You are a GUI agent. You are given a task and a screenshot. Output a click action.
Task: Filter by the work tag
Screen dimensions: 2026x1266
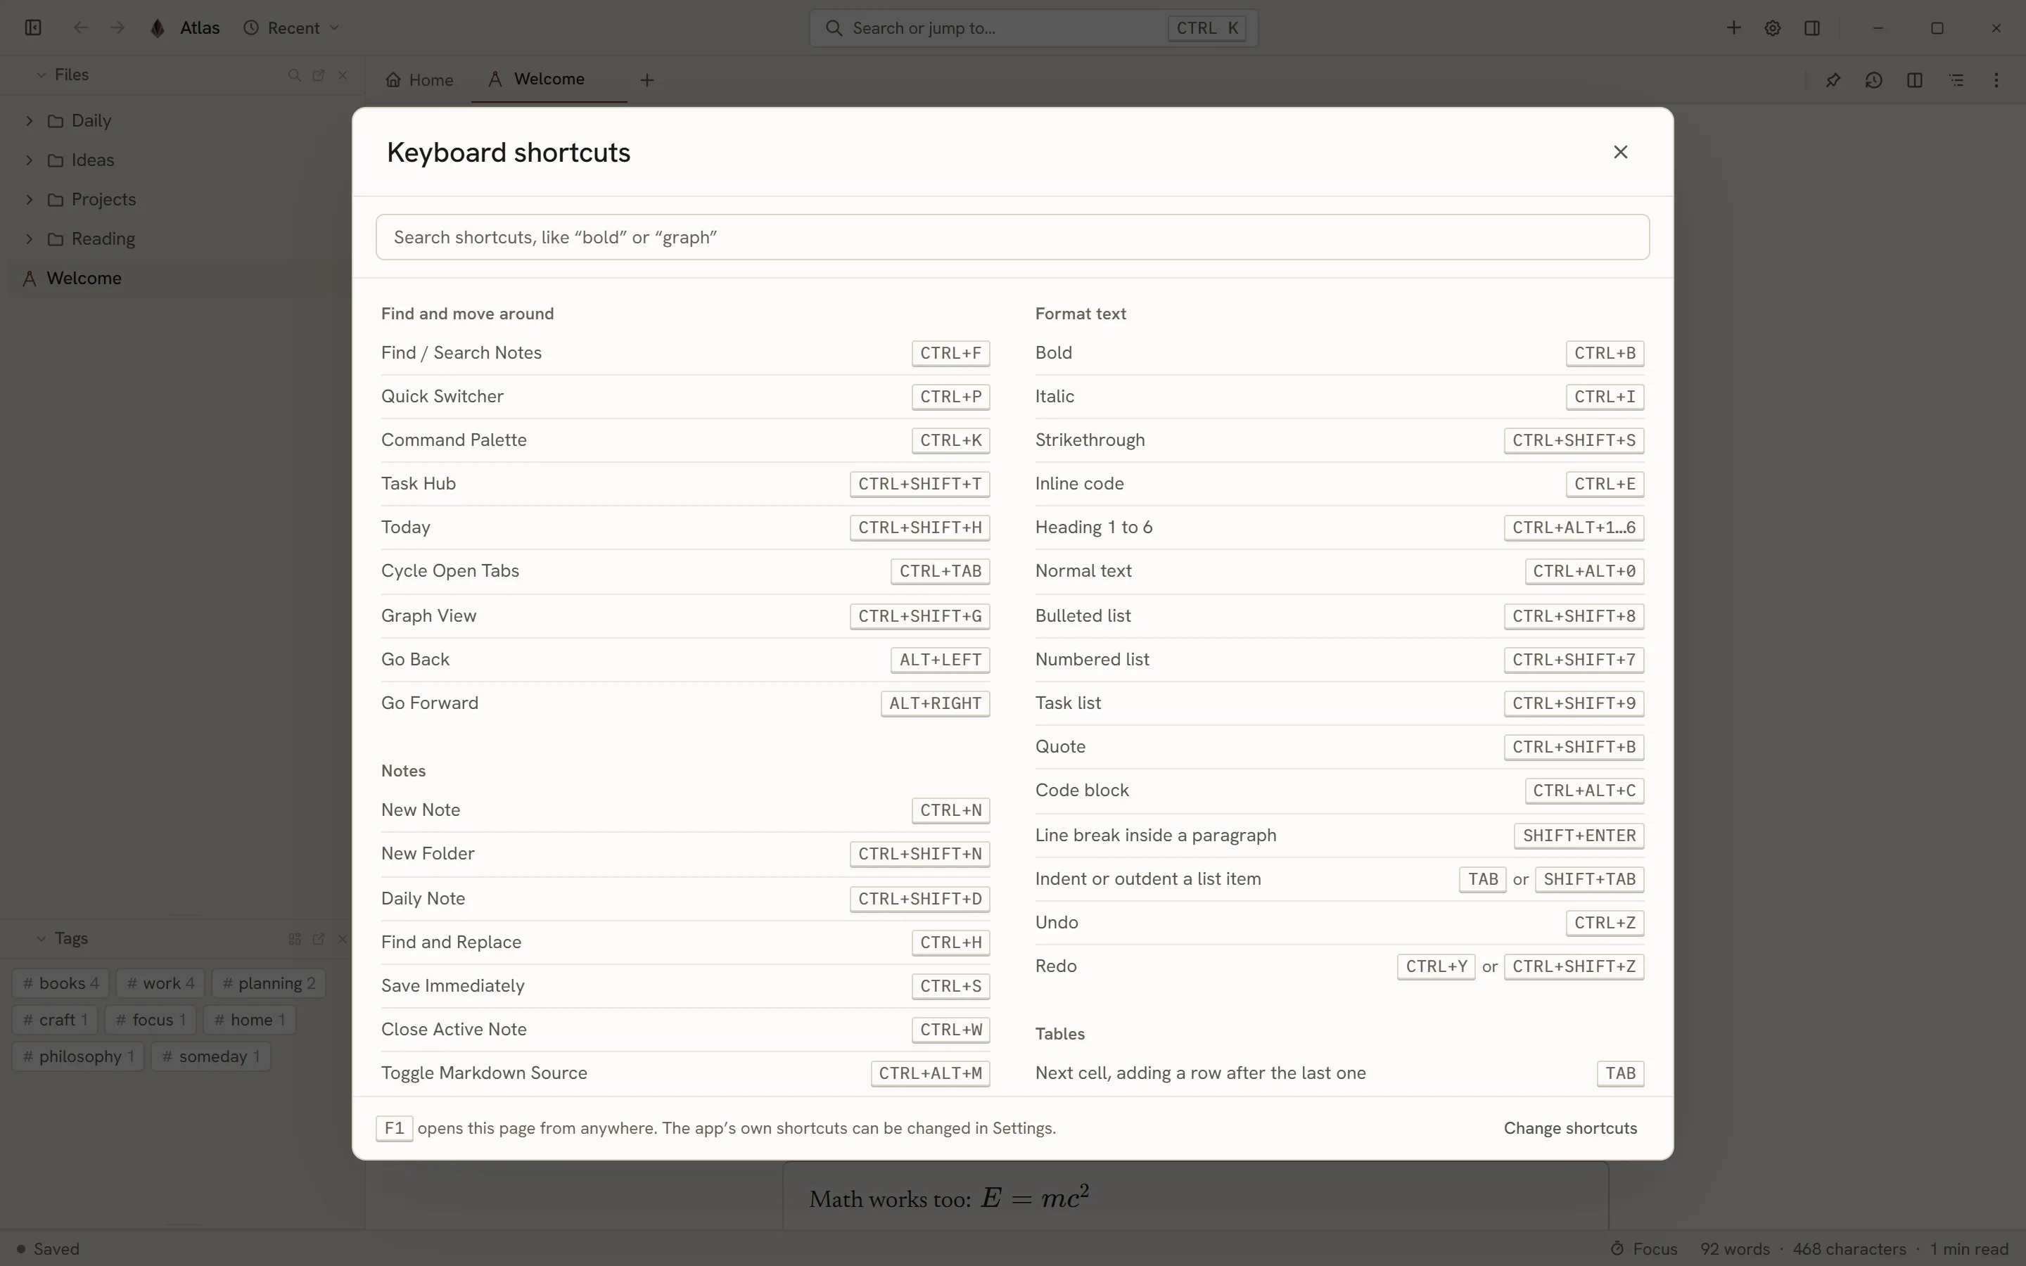click(x=160, y=983)
